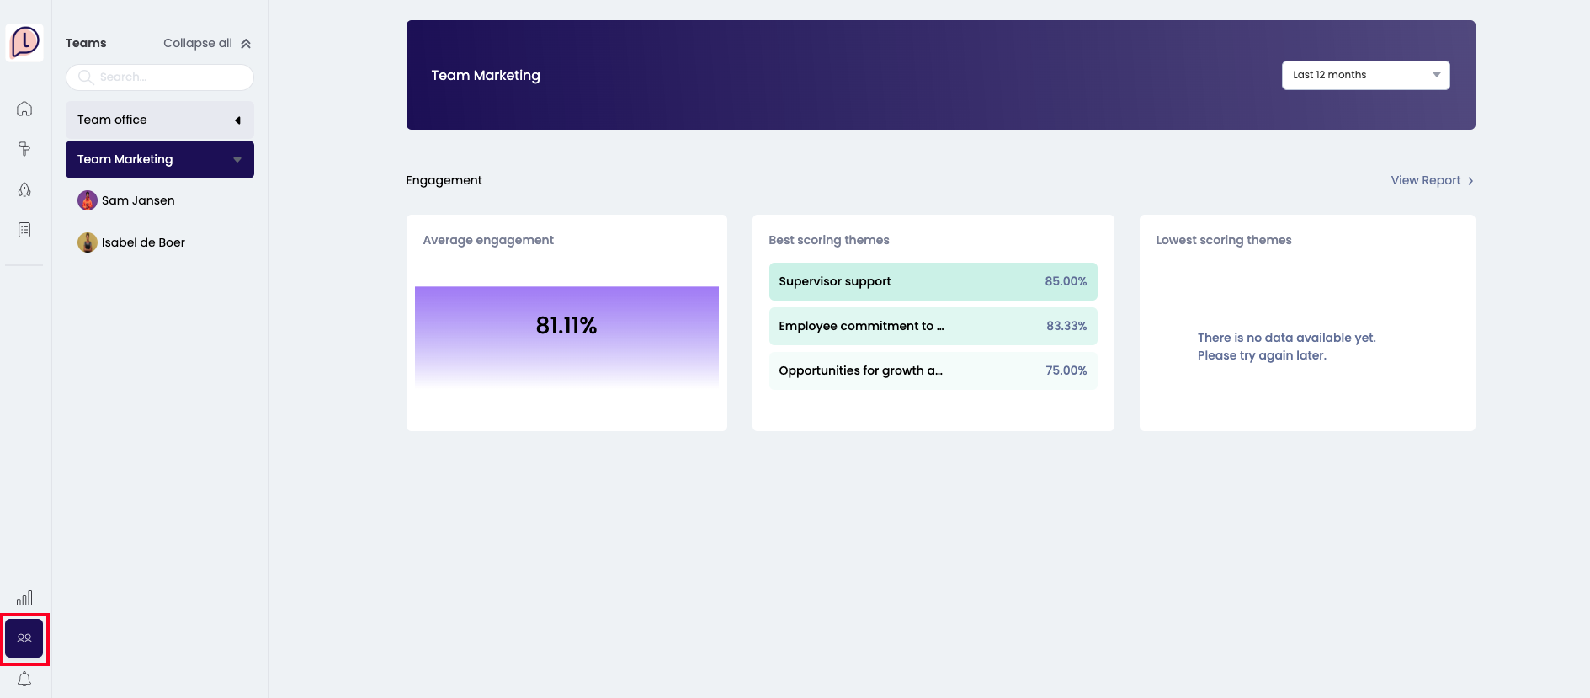The image size is (1590, 698).
Task: Click Sam Jansen's avatar picture
Action: click(x=87, y=200)
